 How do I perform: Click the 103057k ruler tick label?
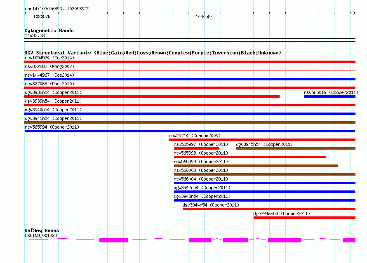tap(42, 16)
